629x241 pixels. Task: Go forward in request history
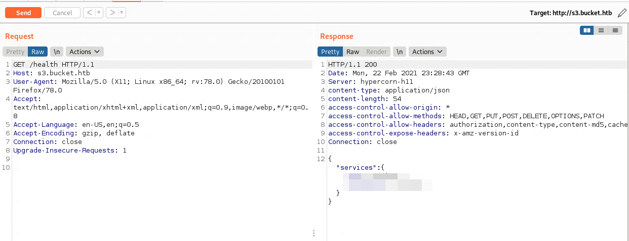[112, 13]
